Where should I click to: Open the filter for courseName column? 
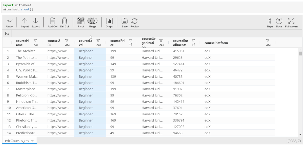pyautogui.click(x=35, y=41)
